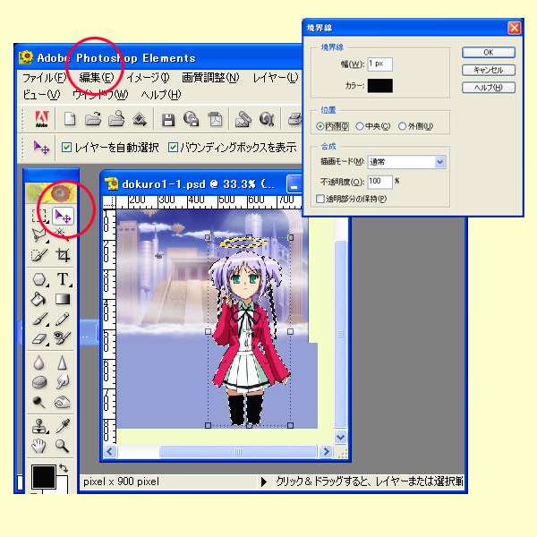Image resolution: width=537 pixels, height=537 pixels.
Task: Select the Hand tool
Action: point(39,446)
